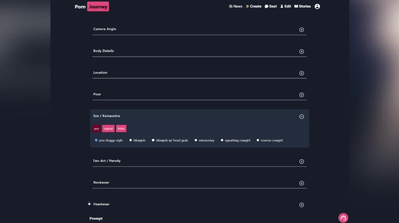Image resolution: width=399 pixels, height=223 pixels.
Task: Select the missionary radio option
Action: (x=196, y=140)
